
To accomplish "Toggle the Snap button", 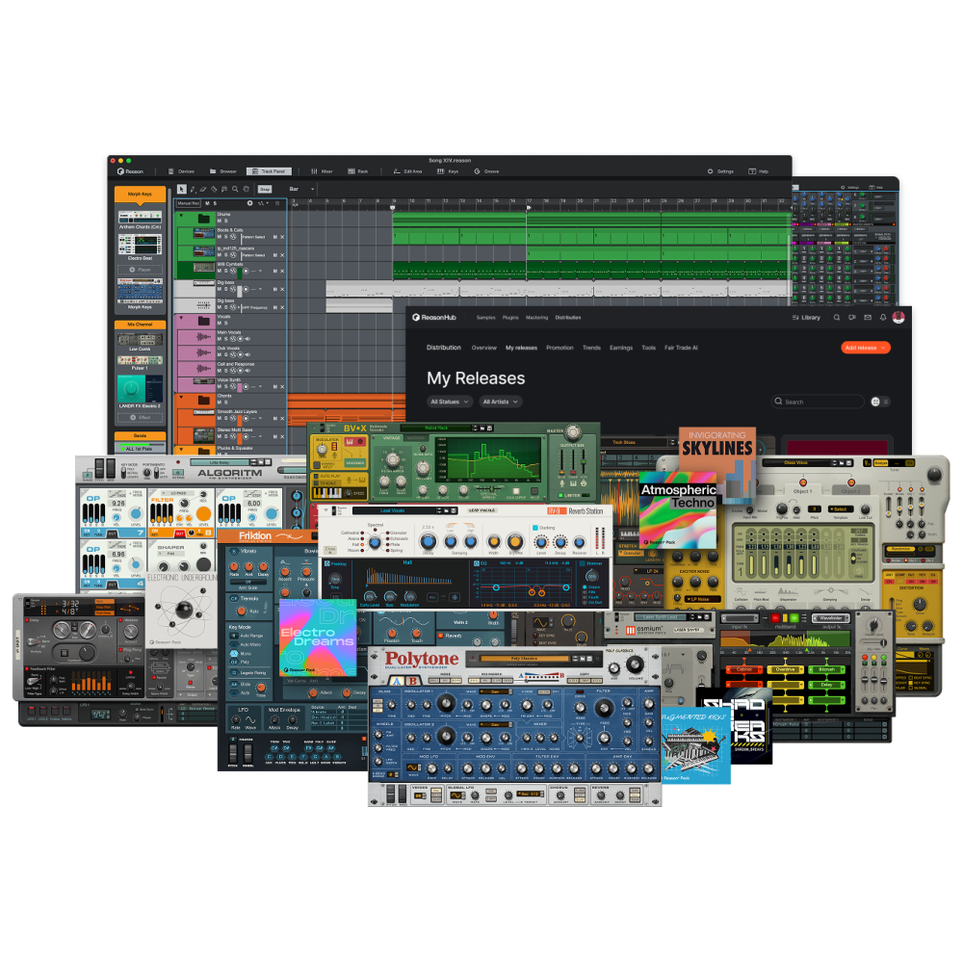I will point(265,189).
